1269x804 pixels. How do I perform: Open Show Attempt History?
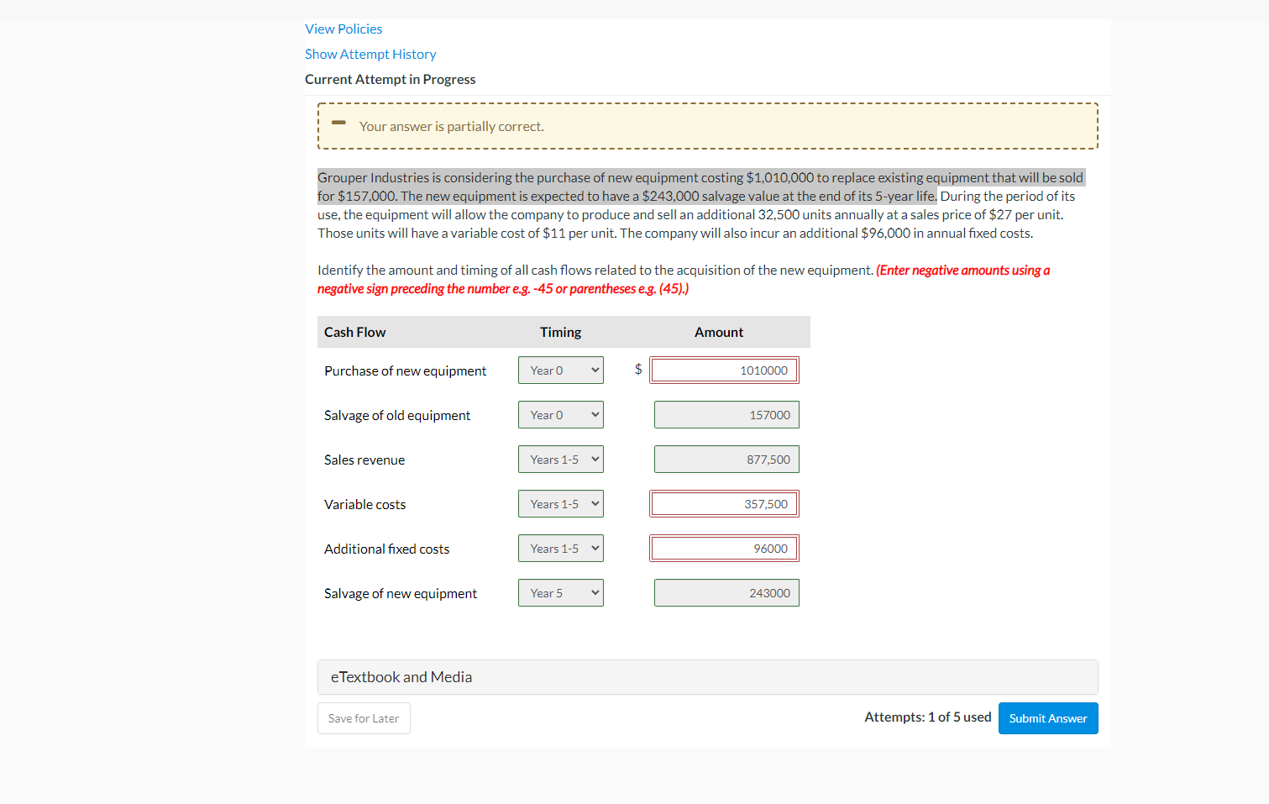click(x=370, y=54)
